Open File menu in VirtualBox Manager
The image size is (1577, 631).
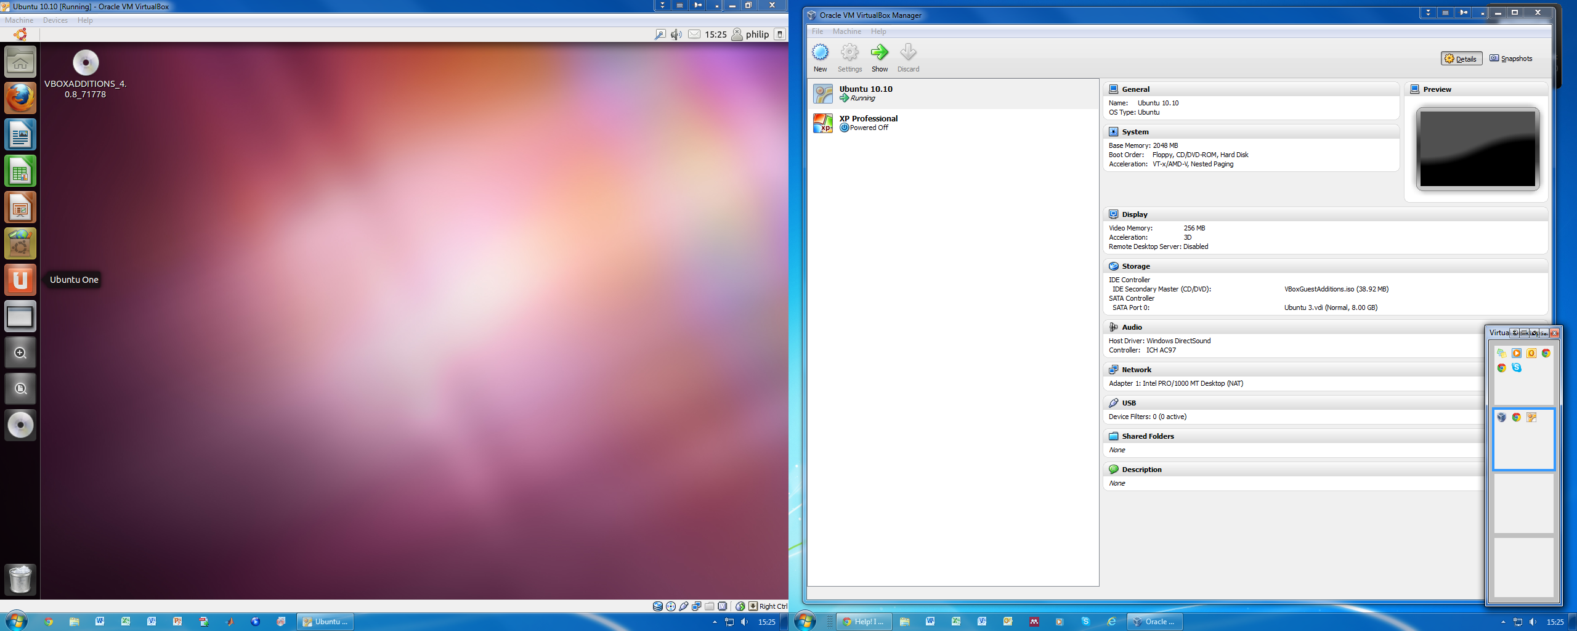(817, 31)
